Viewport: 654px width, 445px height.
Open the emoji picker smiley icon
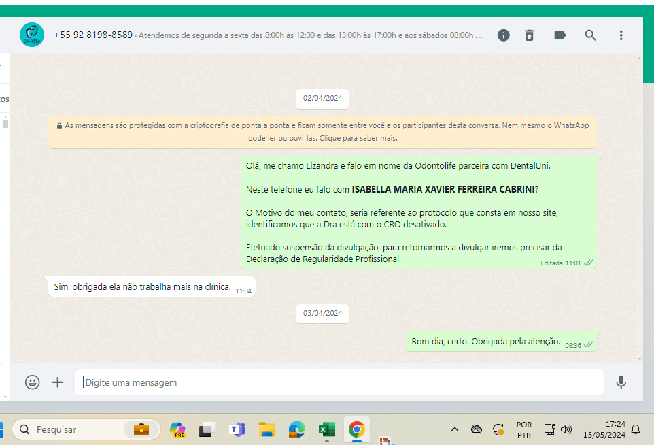[33, 382]
